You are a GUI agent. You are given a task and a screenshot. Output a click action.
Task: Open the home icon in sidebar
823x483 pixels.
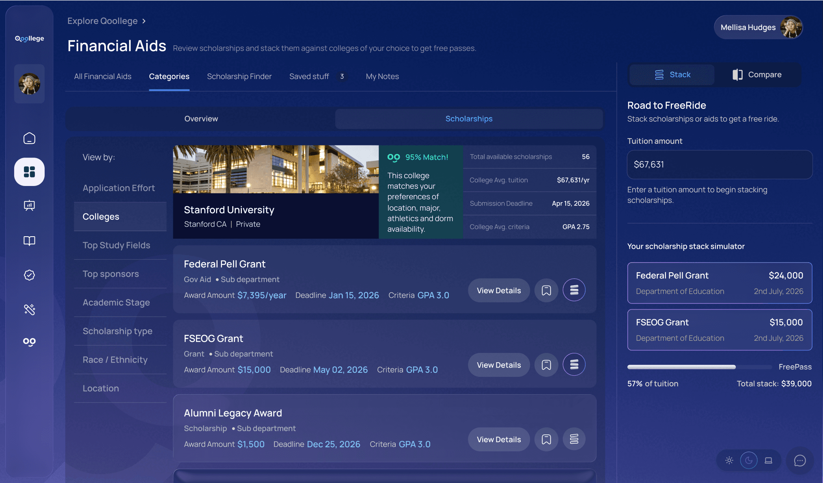[29, 139]
